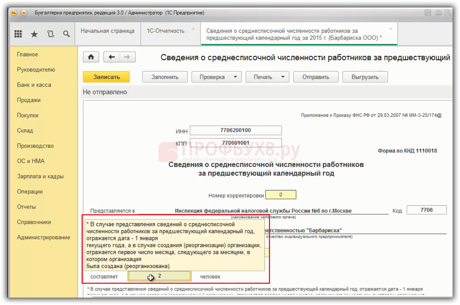Expand the Печать dropdown arrow
The width and height of the screenshot is (460, 305).
[283, 77]
